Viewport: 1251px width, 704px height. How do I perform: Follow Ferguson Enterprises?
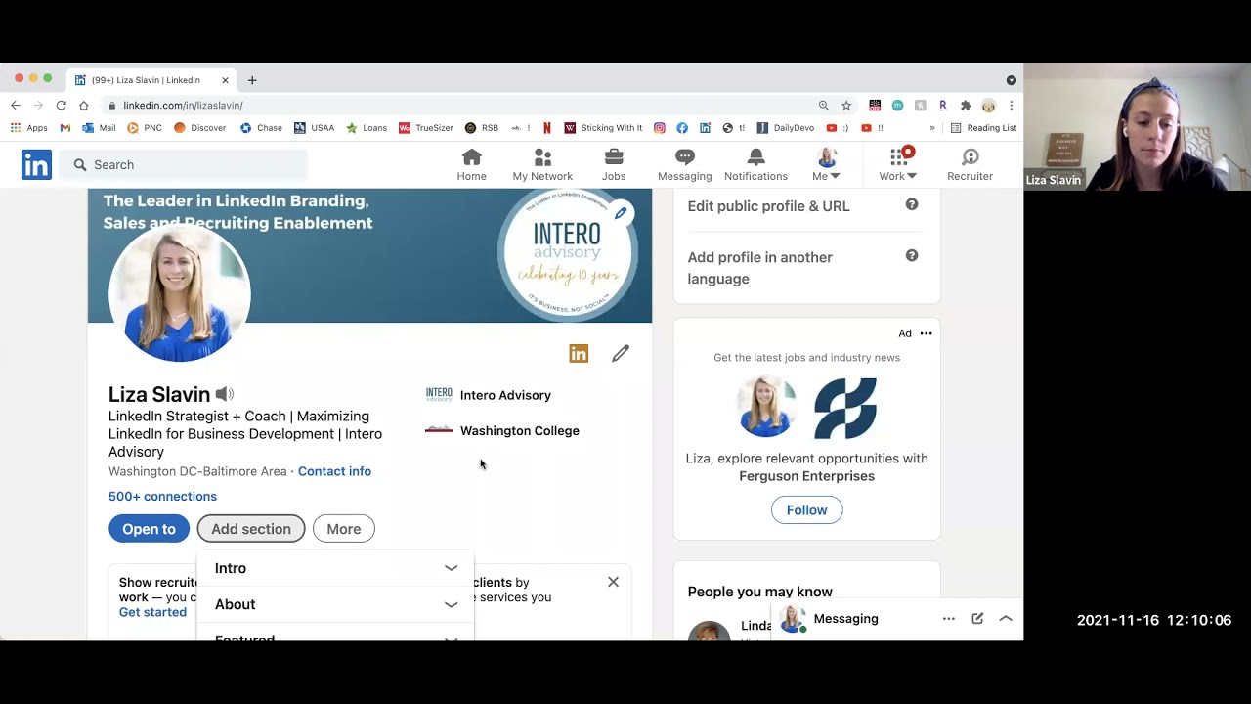(x=806, y=509)
